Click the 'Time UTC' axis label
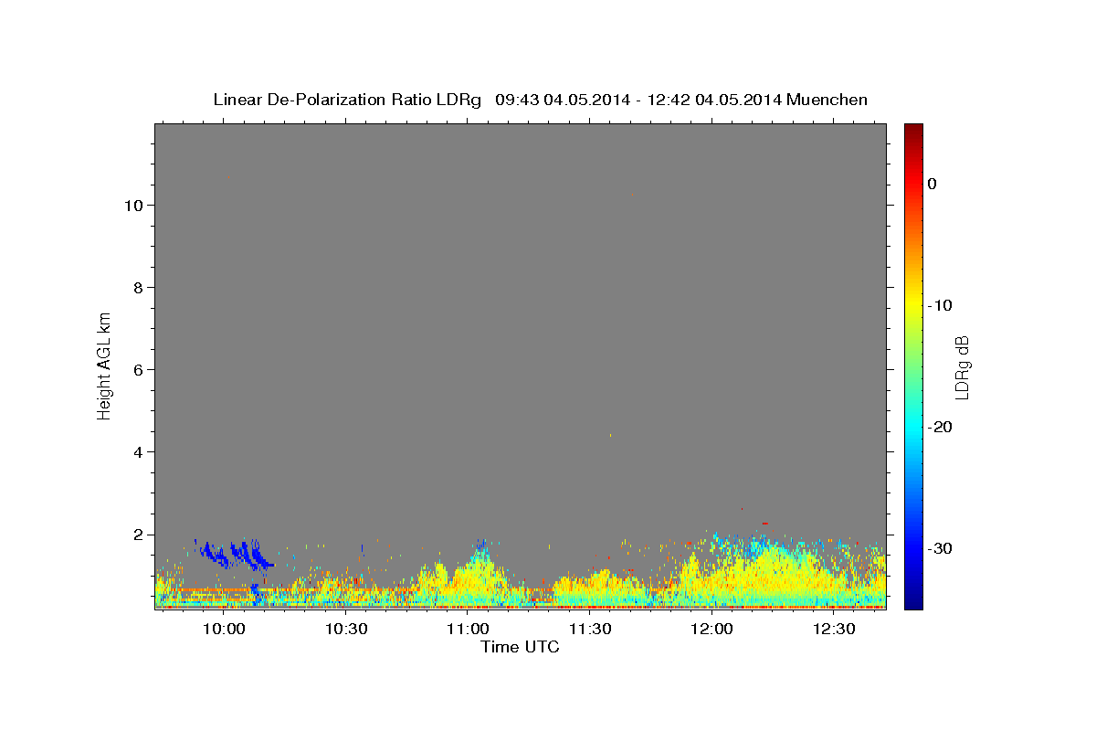 pos(520,648)
